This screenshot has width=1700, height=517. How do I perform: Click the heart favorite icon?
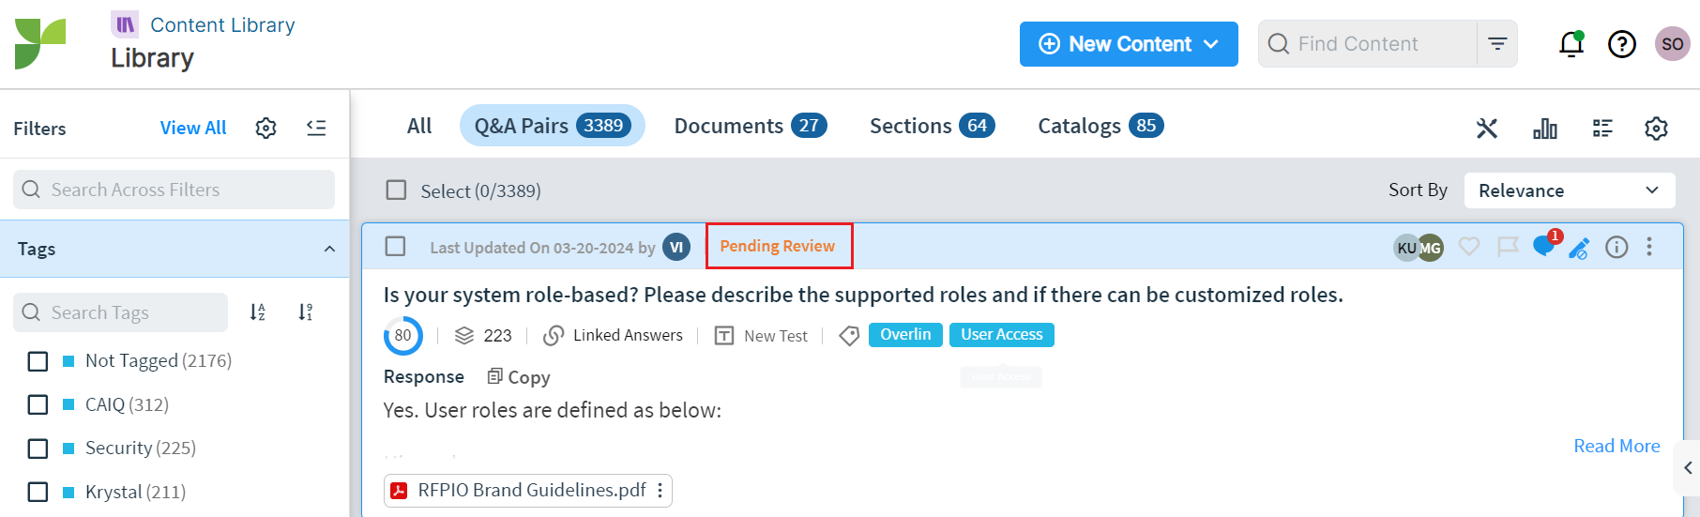1469,247
